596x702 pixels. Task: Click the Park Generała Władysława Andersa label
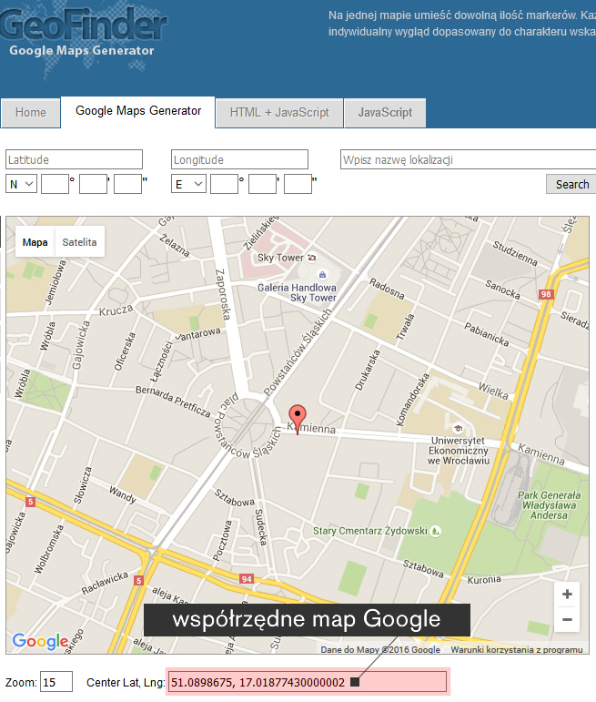click(x=549, y=505)
